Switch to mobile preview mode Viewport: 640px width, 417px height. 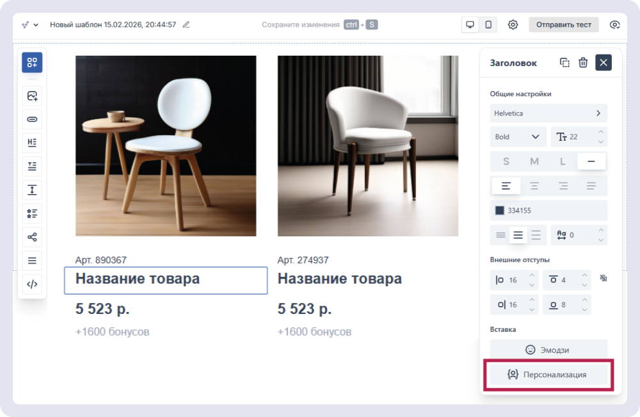tap(488, 24)
